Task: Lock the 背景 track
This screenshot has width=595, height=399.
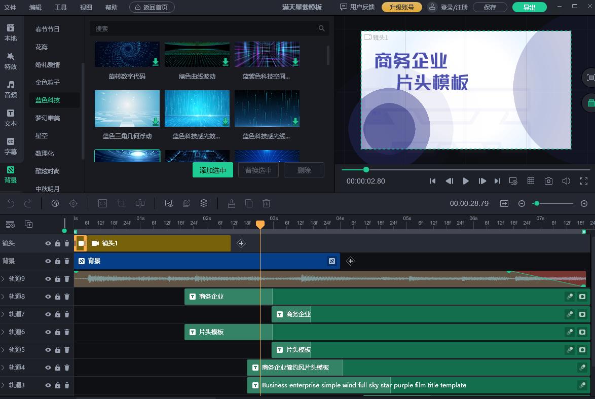Action: pyautogui.click(x=57, y=261)
